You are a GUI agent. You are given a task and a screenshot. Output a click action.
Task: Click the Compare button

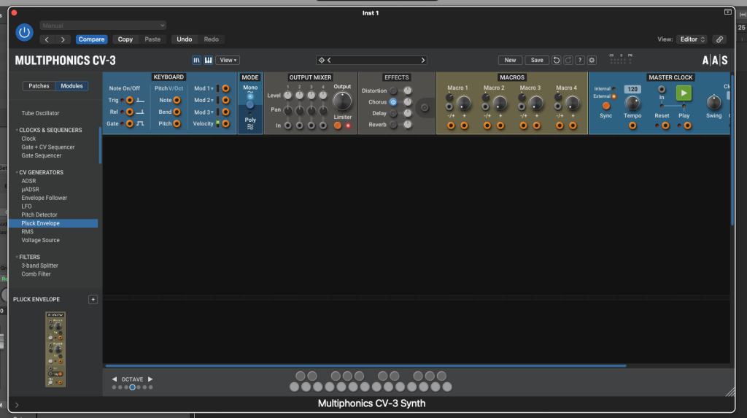click(x=91, y=39)
